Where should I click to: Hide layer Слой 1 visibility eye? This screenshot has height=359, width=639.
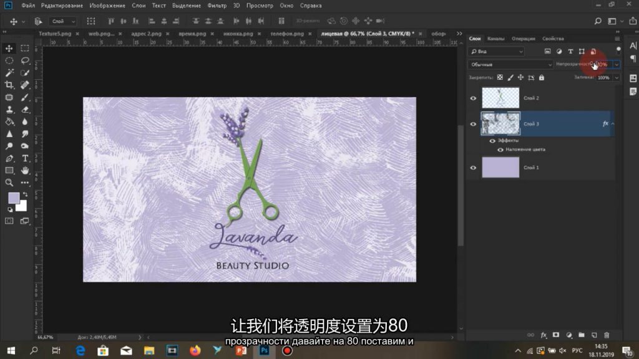(x=473, y=168)
